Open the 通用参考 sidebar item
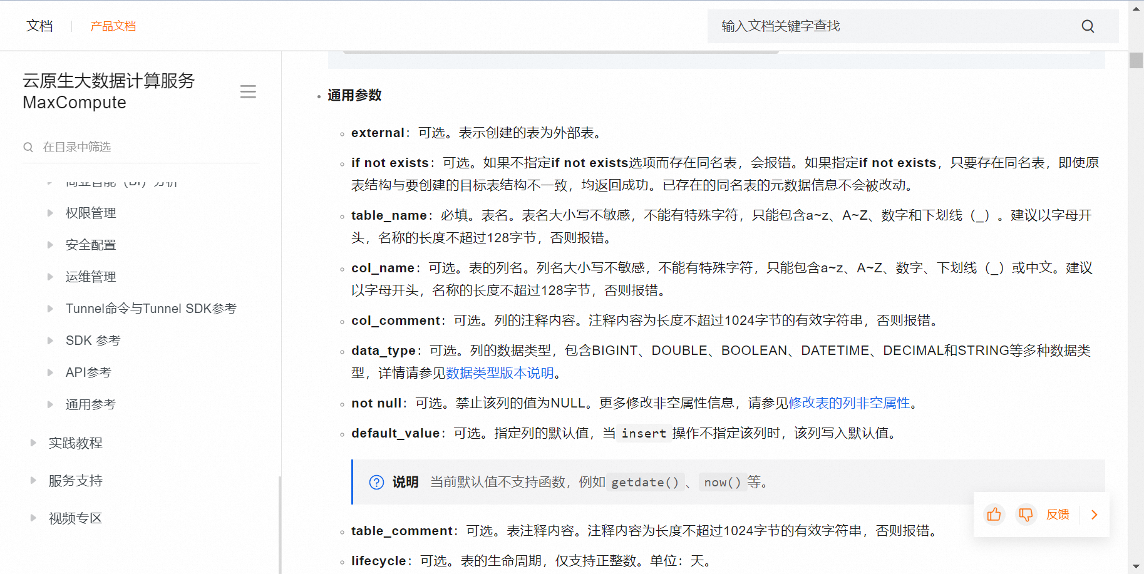The image size is (1144, 574). coord(91,404)
